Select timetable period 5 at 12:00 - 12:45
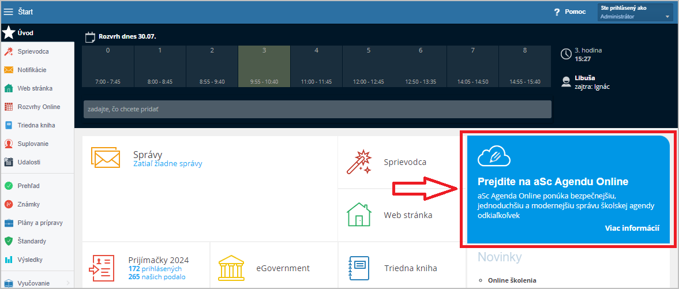The height and width of the screenshot is (289, 679). 369,66
